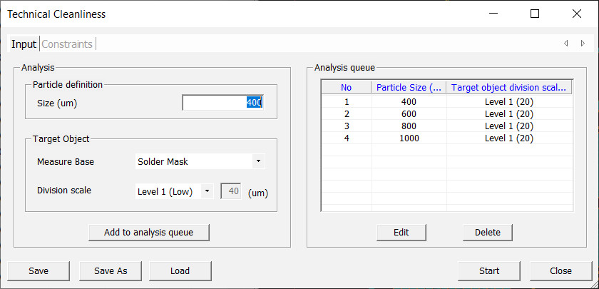Screen dimensions: 599x289
Task: Delete the selected queue entry
Action: 488,232
